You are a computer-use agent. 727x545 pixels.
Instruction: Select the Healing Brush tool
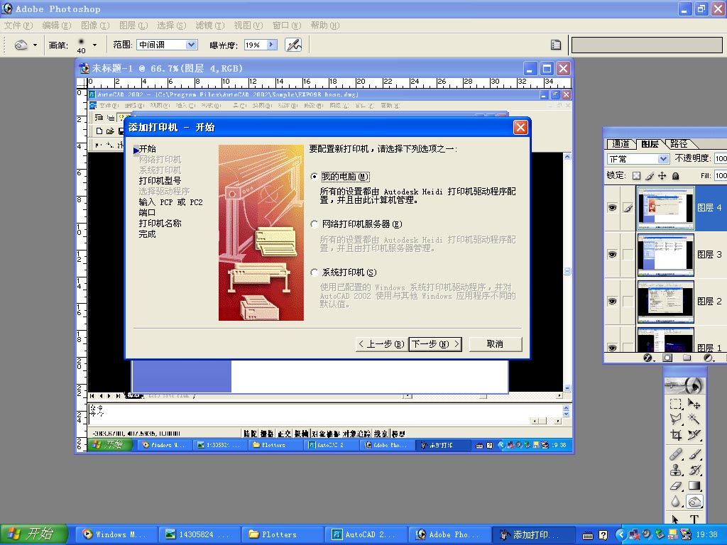coord(676,454)
